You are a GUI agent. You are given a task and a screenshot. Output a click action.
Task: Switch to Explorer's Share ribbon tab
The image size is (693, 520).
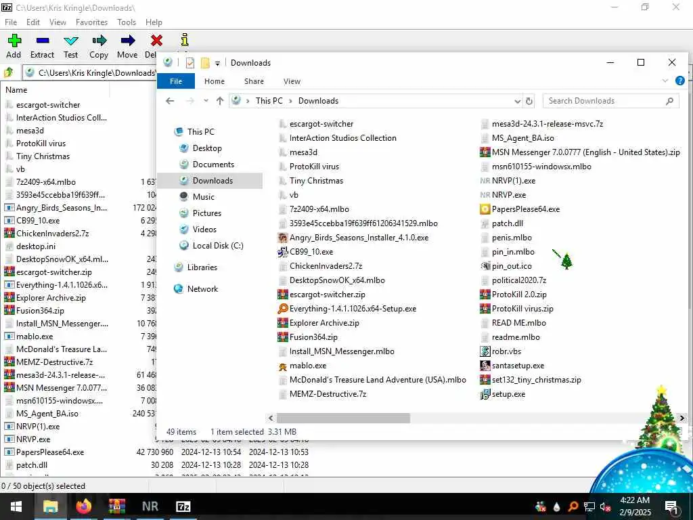click(x=254, y=81)
